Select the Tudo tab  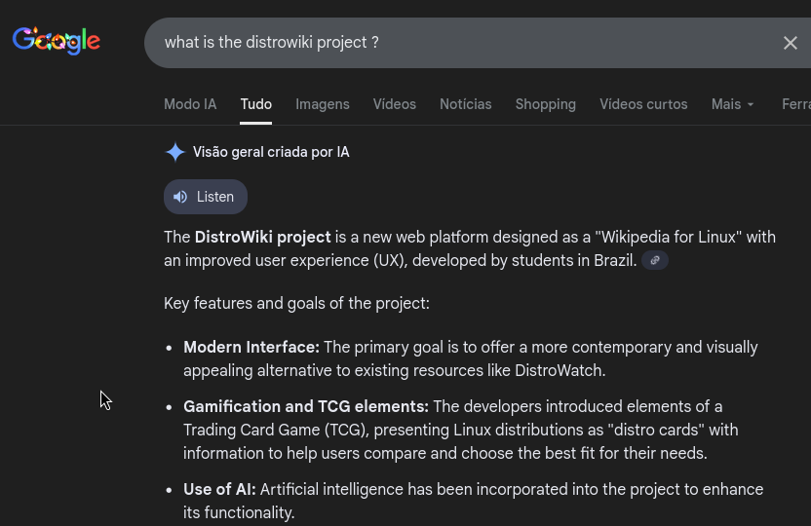click(x=256, y=104)
